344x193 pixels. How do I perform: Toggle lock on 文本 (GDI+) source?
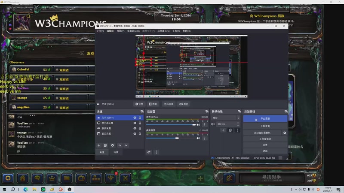click(140, 118)
